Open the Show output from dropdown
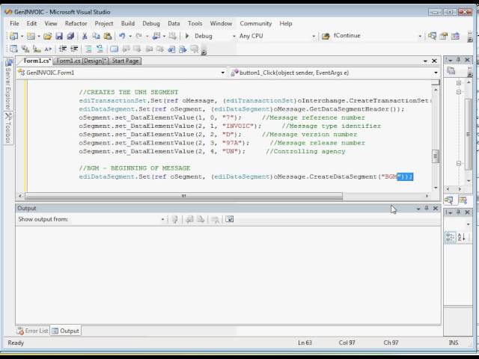The width and height of the screenshot is (479, 359). coord(162,219)
